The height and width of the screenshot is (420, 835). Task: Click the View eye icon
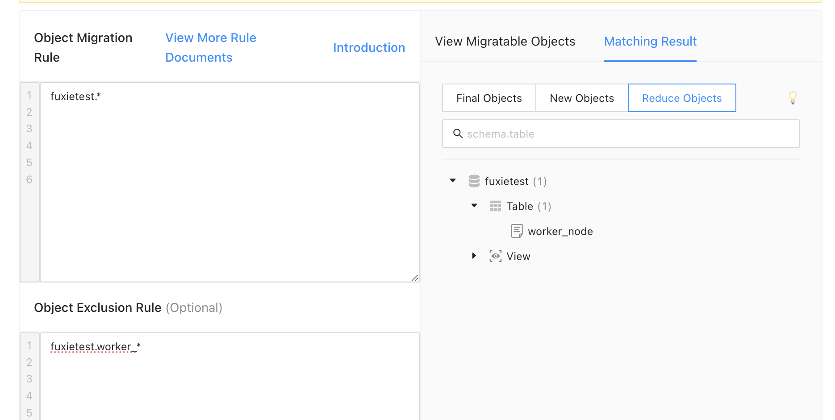click(495, 256)
